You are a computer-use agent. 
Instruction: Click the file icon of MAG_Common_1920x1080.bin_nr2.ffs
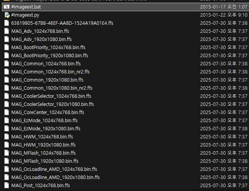tap(7, 88)
